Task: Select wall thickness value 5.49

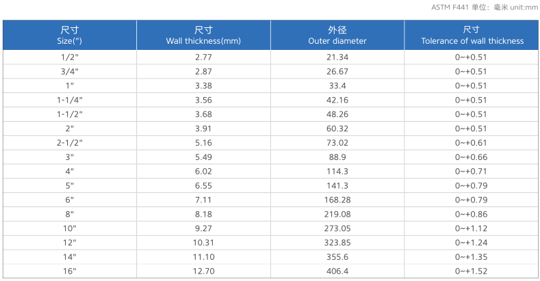Action: [203, 157]
